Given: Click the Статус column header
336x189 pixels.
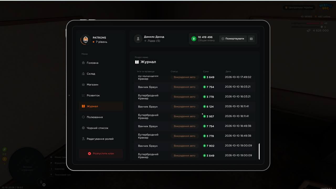Looking at the screenshot, I should [174, 71].
